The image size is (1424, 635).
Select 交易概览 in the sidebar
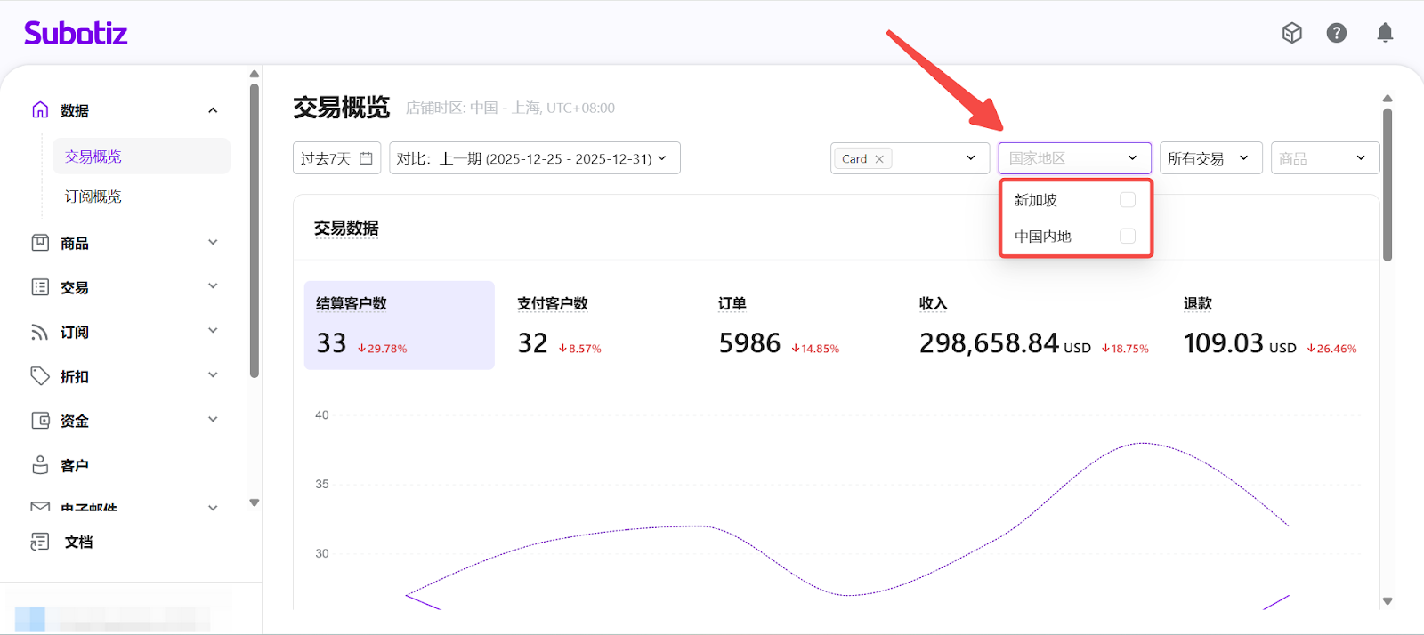93,157
